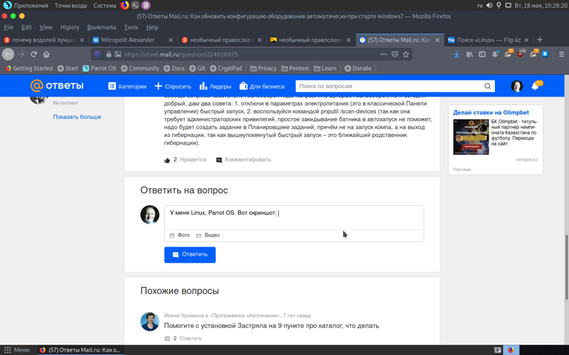Click the Показать больше link

point(77,116)
